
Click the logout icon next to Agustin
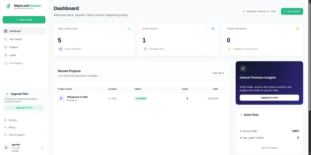tap(43, 148)
